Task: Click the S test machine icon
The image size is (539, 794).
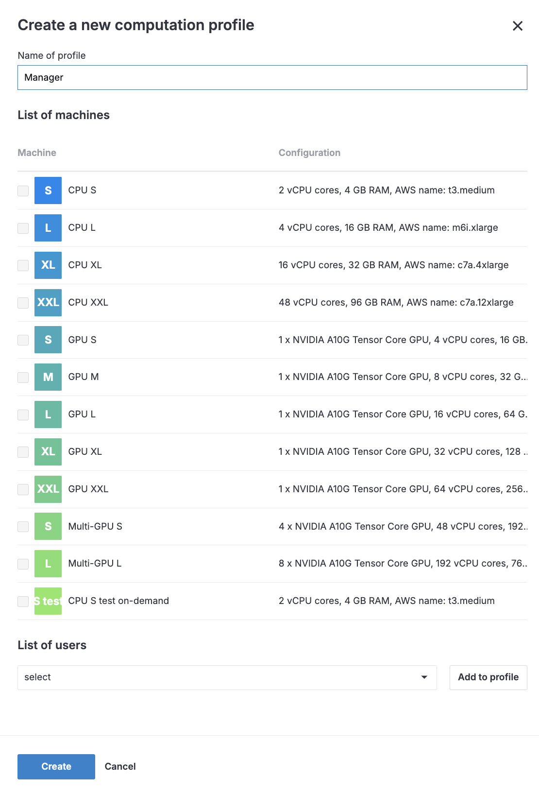Action: [x=48, y=601]
